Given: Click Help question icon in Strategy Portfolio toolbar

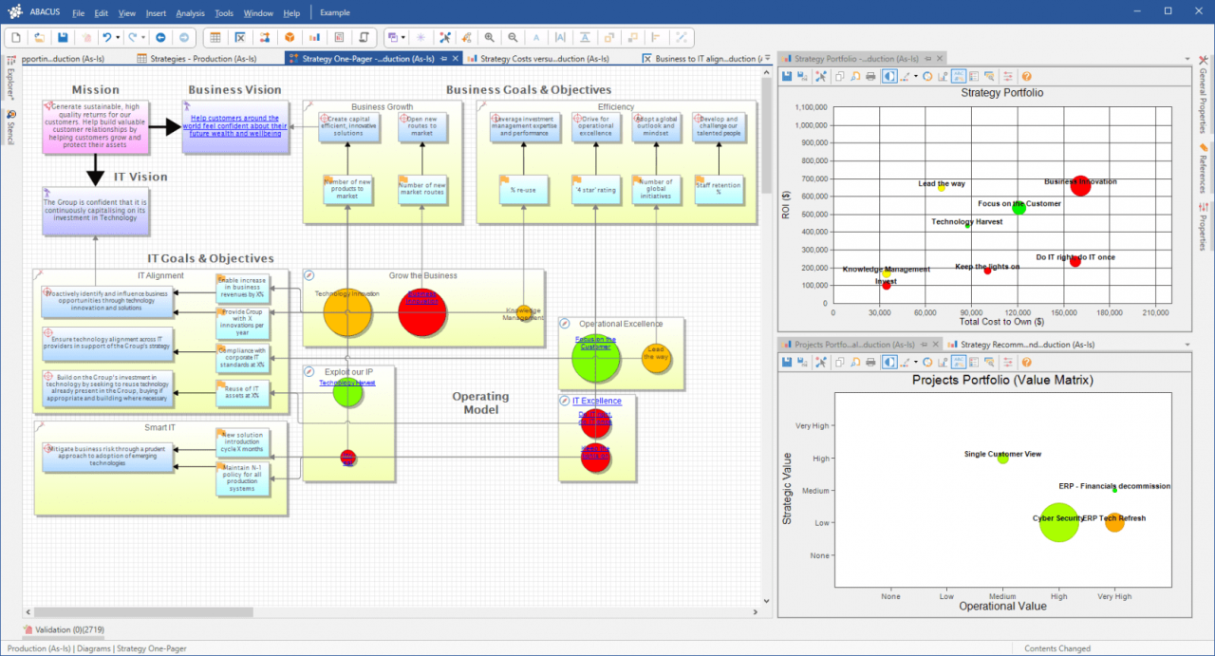Looking at the screenshot, I should pyautogui.click(x=1026, y=76).
